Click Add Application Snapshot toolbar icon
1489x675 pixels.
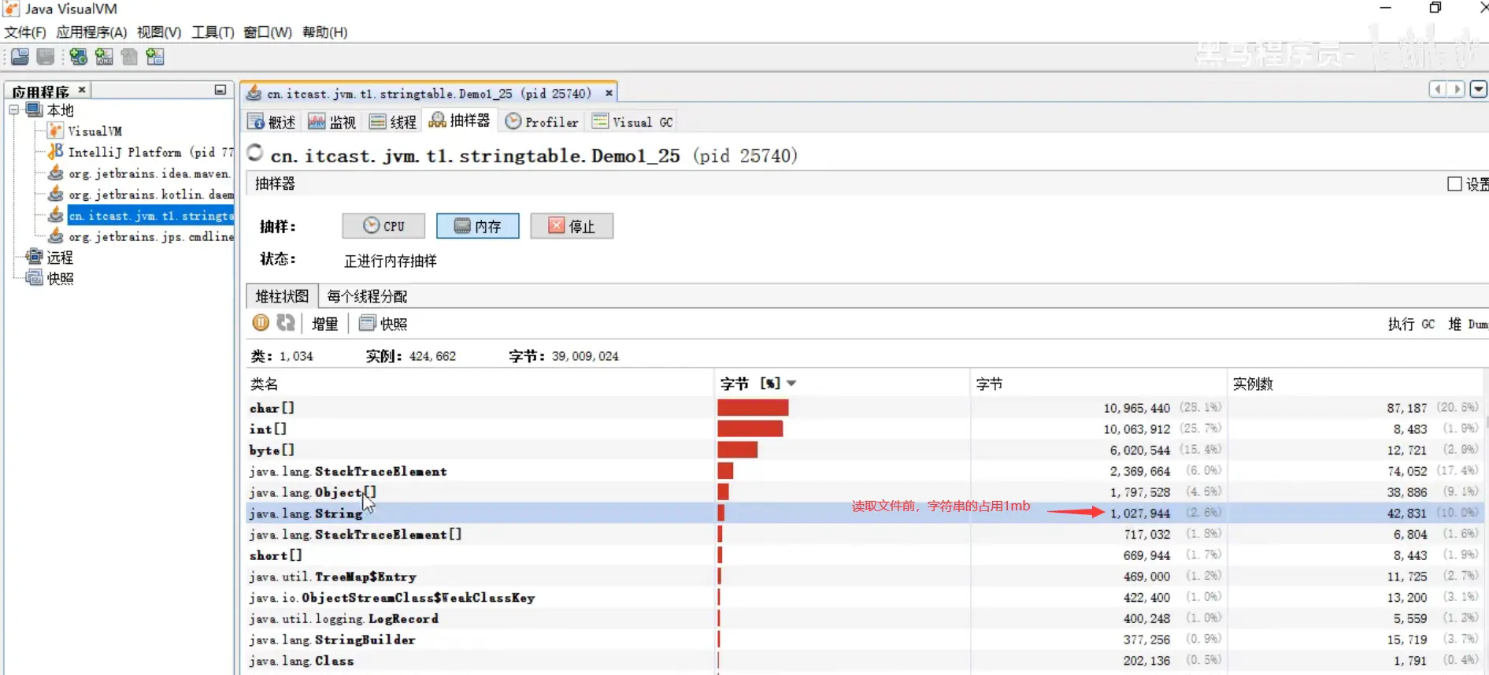click(155, 57)
